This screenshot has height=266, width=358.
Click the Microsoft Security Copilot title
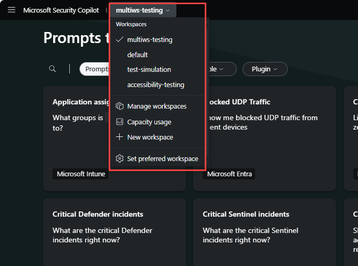pyautogui.click(x=61, y=10)
